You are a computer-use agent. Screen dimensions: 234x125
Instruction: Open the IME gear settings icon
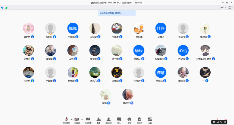tap(225, 122)
